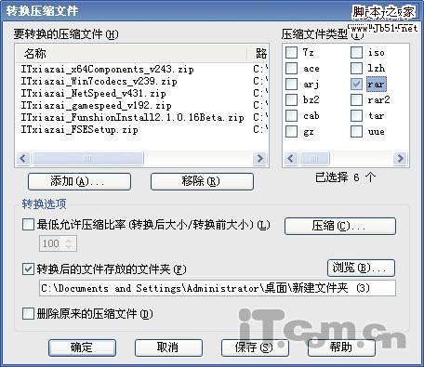Select ITxiazai_gamespeed_v192.zip in list

(96, 105)
